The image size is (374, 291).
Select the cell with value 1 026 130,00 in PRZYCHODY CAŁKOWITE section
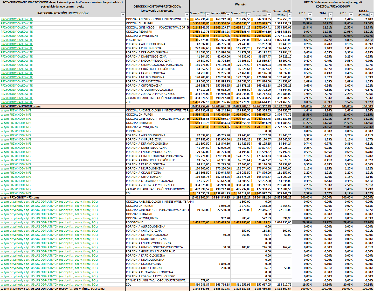click(282, 40)
